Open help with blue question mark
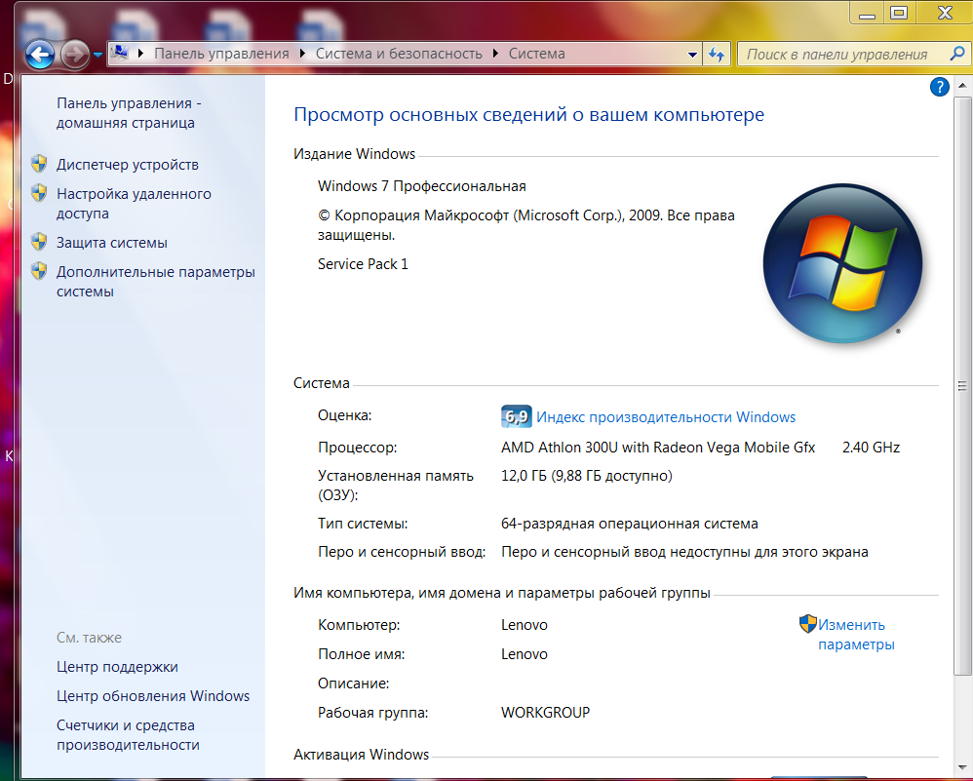973x781 pixels. click(940, 87)
